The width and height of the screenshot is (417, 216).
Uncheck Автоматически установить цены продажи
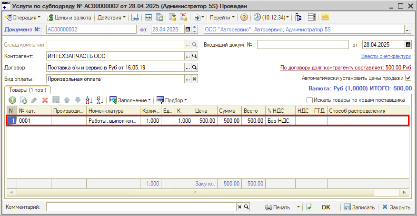point(407,78)
